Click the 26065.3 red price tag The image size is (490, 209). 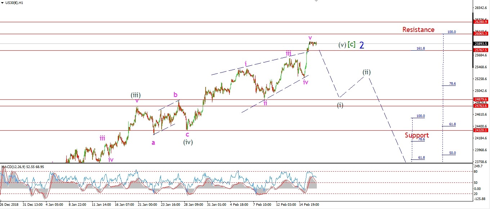point(481,34)
